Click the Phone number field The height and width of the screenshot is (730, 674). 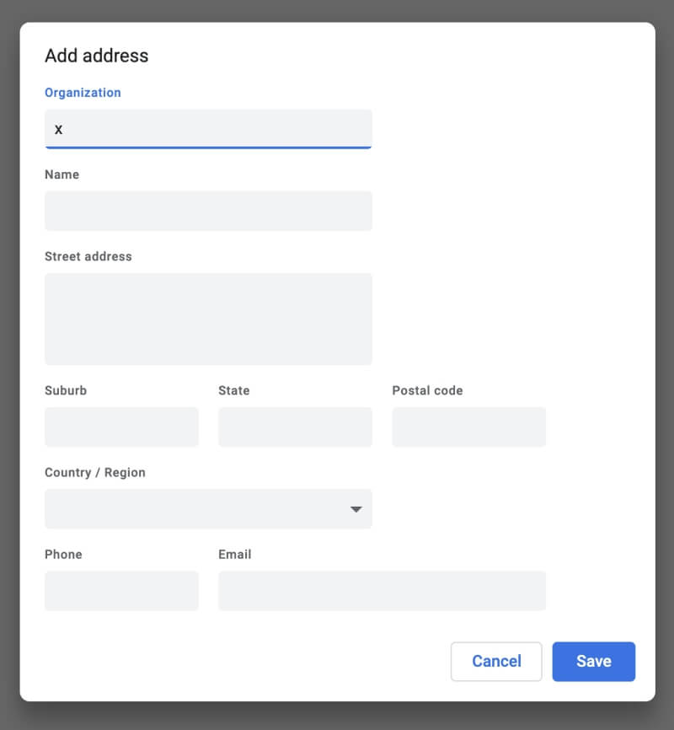tap(121, 590)
